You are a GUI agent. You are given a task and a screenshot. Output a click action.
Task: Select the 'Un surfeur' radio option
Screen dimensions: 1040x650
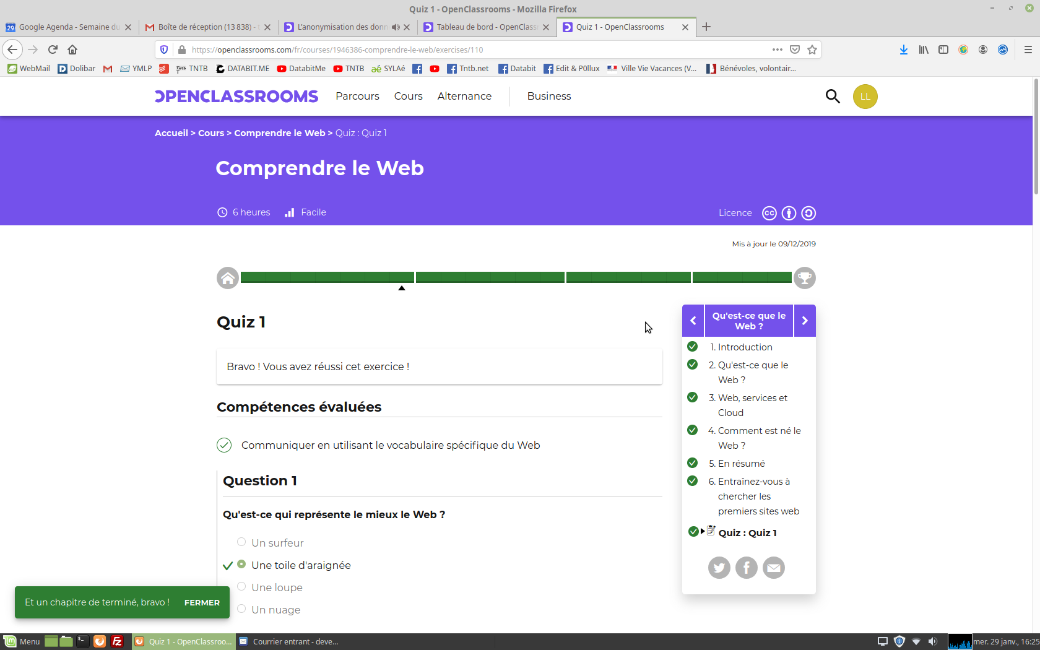(241, 542)
